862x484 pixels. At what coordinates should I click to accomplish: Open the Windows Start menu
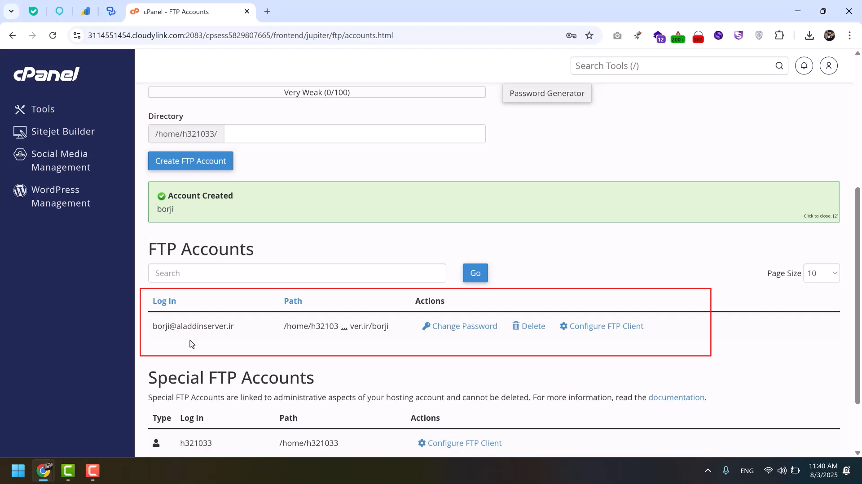click(x=18, y=471)
